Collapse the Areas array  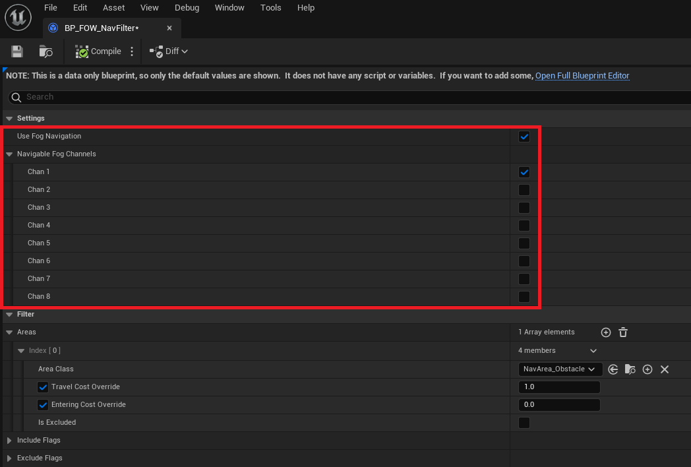(9, 332)
